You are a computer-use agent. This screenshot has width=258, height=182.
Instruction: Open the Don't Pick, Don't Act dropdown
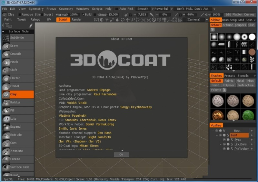coord(214,9)
